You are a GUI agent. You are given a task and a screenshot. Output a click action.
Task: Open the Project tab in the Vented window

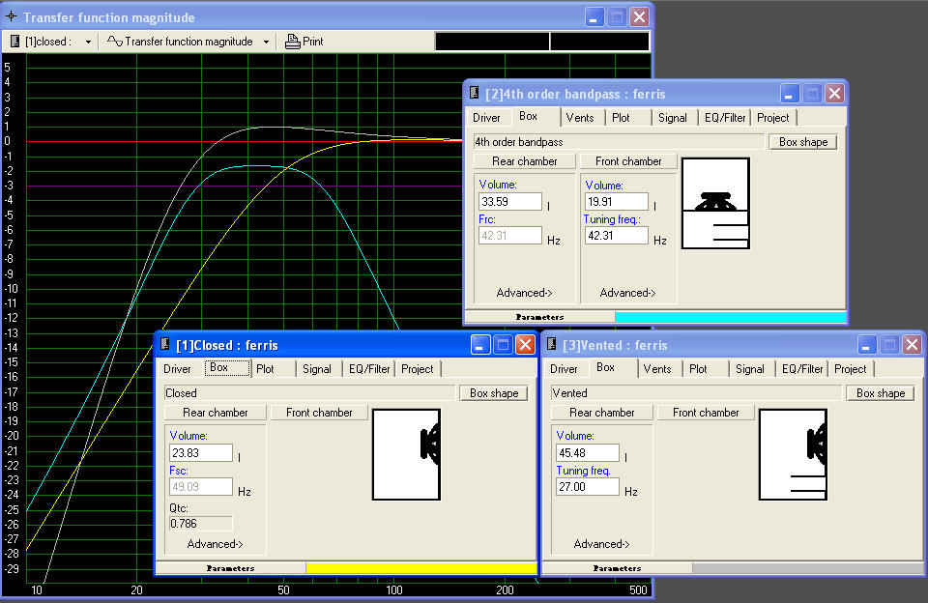click(851, 369)
